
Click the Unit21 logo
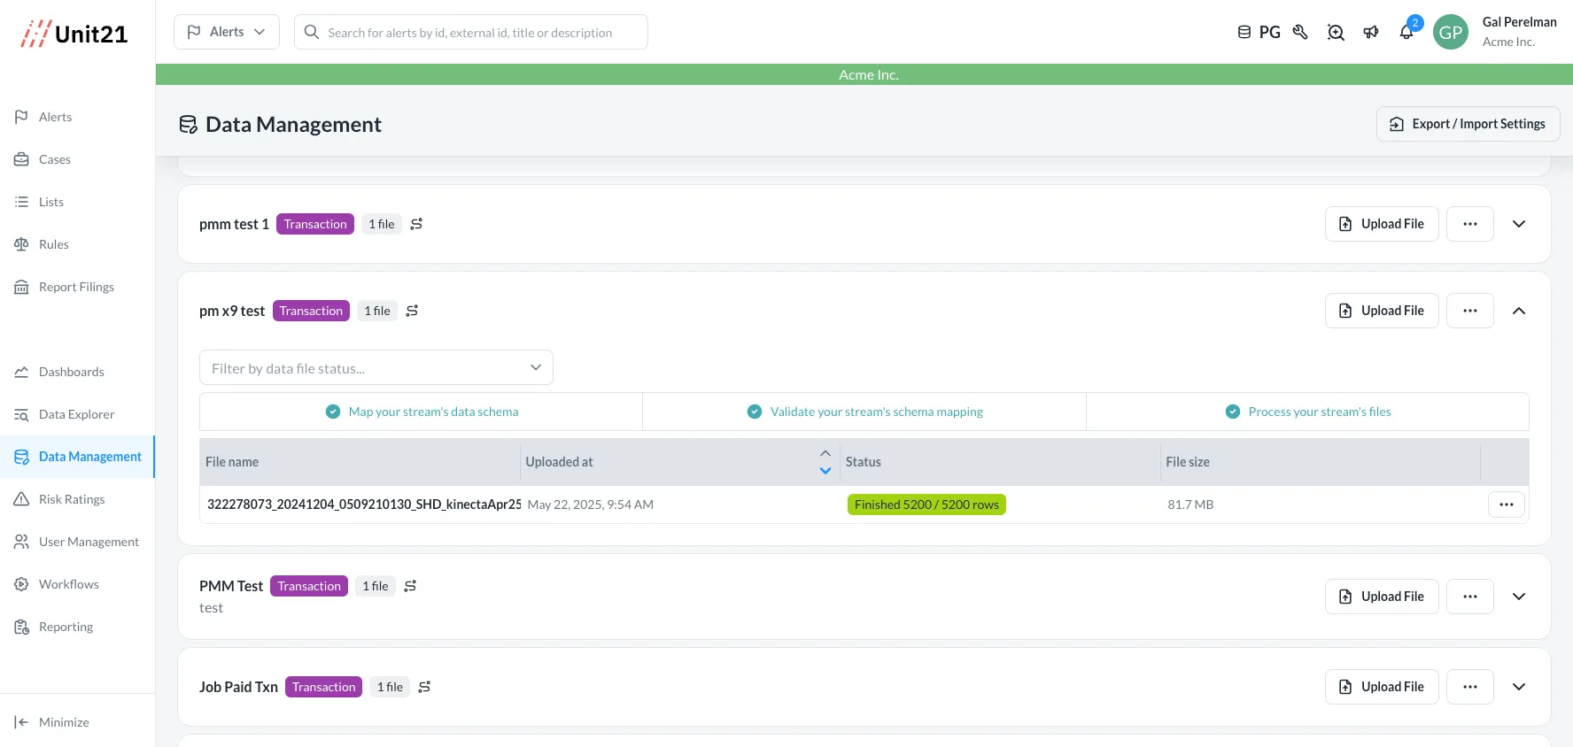[75, 34]
